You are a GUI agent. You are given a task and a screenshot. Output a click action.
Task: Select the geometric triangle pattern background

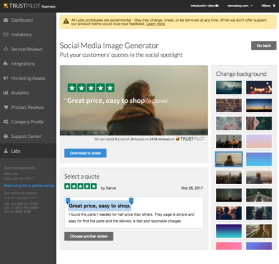point(229,123)
